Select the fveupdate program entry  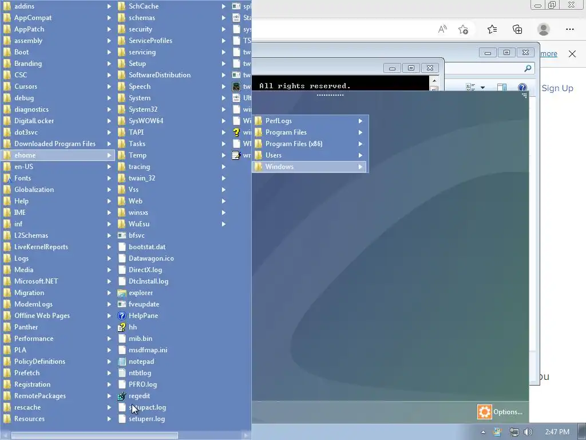coord(144,304)
